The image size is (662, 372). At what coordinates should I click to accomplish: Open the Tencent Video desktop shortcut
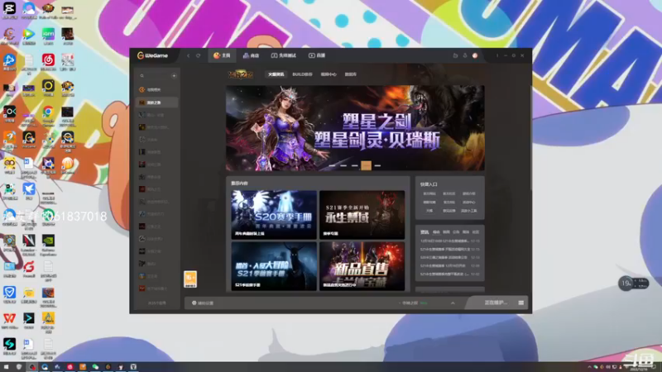[29, 36]
